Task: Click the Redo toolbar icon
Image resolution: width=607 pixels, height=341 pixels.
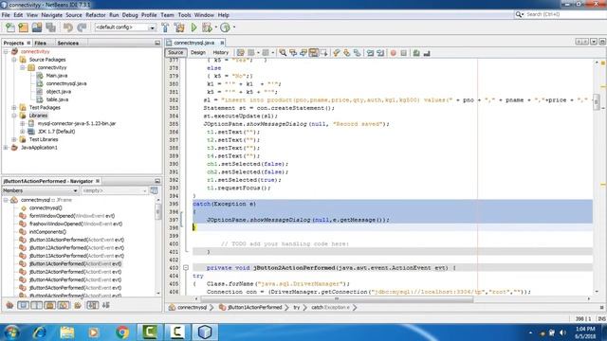Action: (x=82, y=27)
